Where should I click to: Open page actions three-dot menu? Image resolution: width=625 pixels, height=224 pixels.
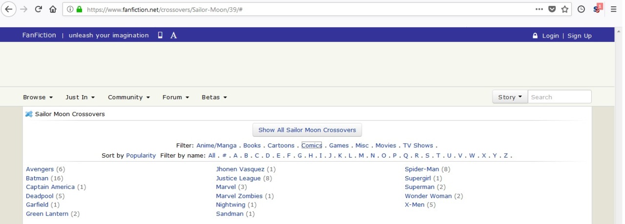[539, 9]
